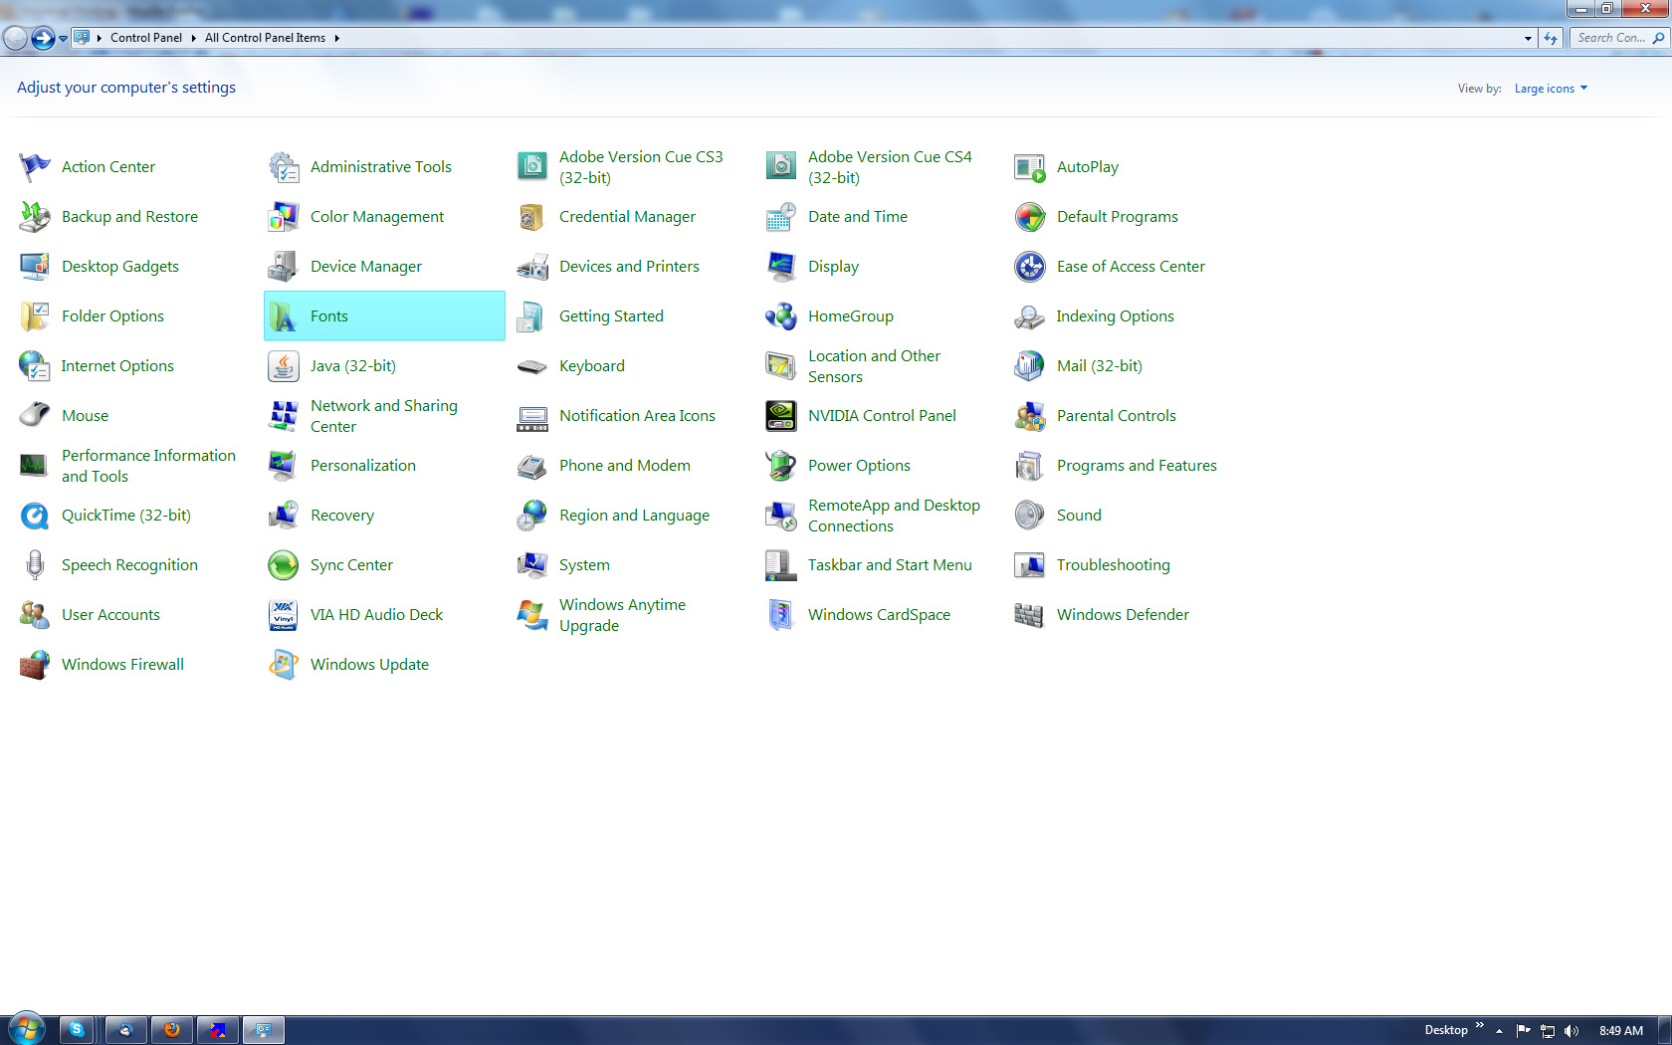
Task: Click the speaker icon in the system tray
Action: pos(1572,1029)
